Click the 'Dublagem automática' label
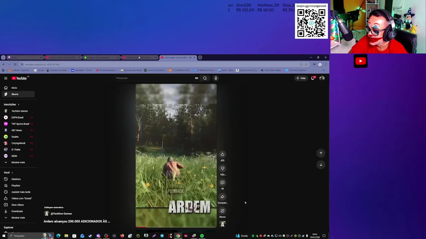Image resolution: width=426 pixels, height=239 pixels. [x=54, y=207]
